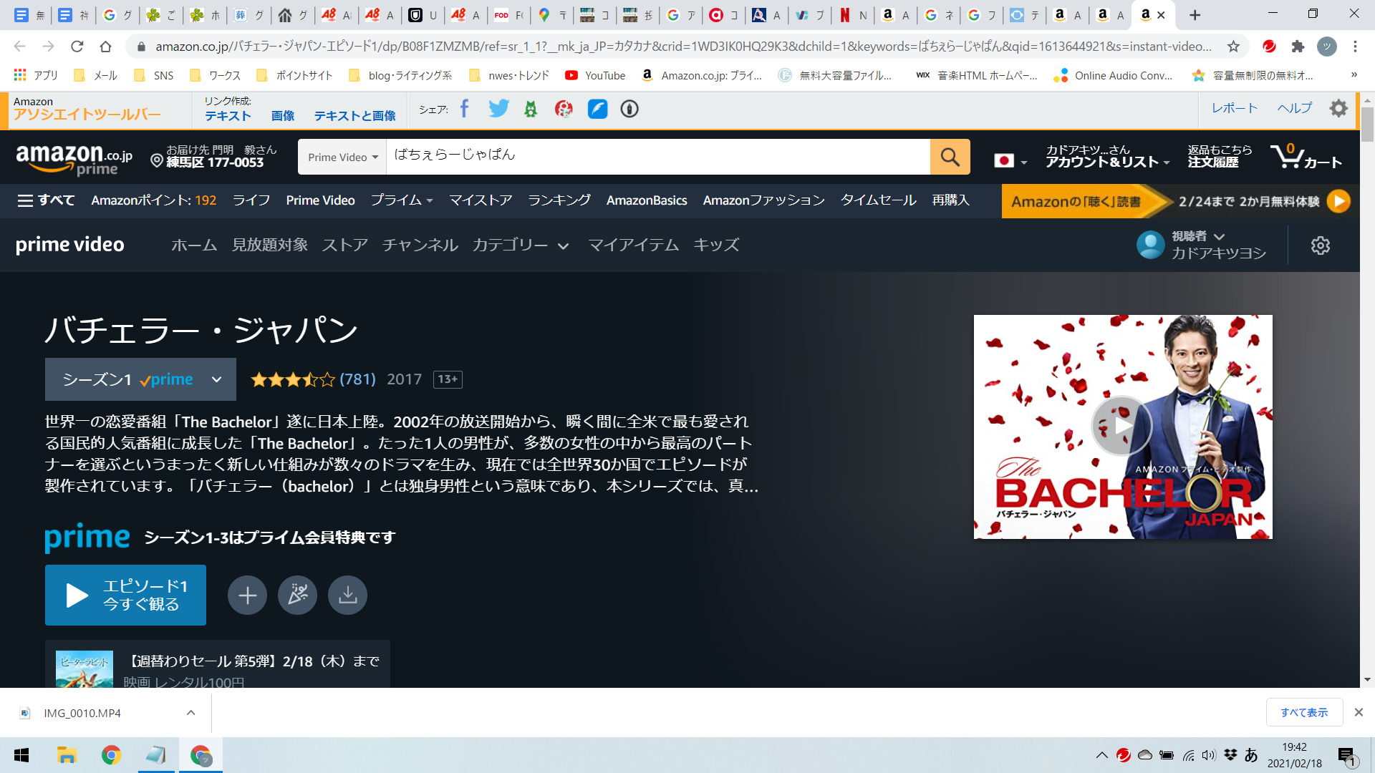Download the episode with the download icon
1375x773 pixels.
(x=347, y=595)
